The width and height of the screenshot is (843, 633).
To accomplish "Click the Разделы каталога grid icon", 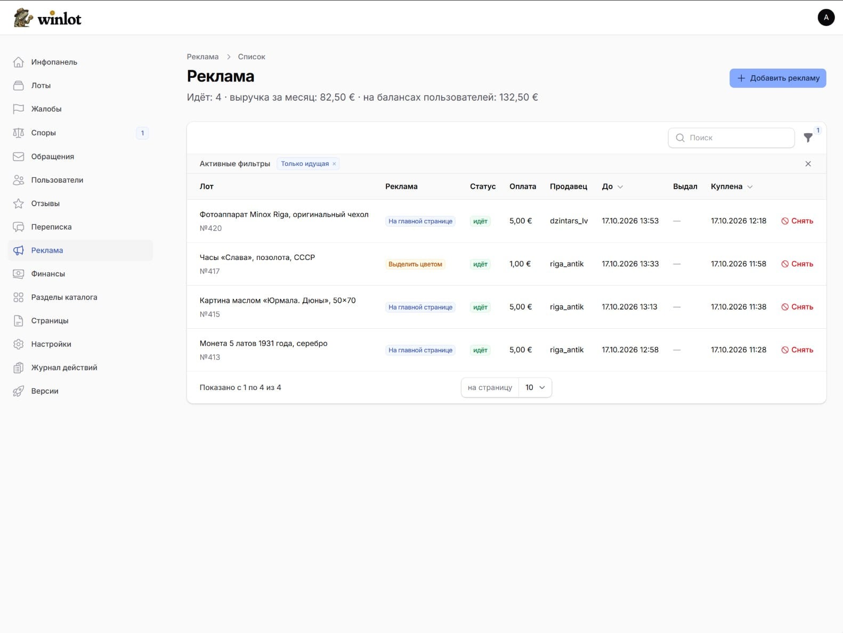I will (x=18, y=297).
